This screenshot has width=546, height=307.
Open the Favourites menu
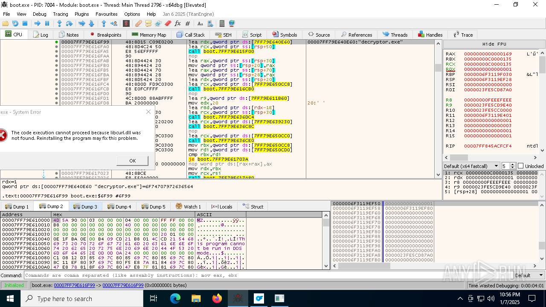[x=107, y=14]
